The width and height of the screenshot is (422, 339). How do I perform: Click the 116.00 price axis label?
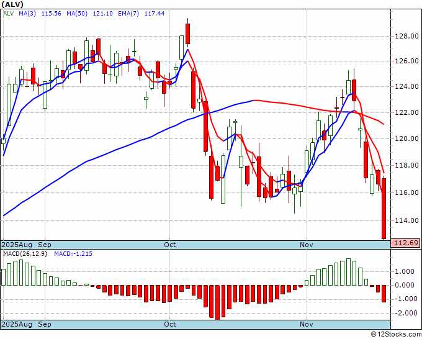pos(406,192)
